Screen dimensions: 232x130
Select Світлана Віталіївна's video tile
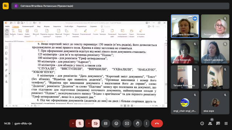coord(185,26)
